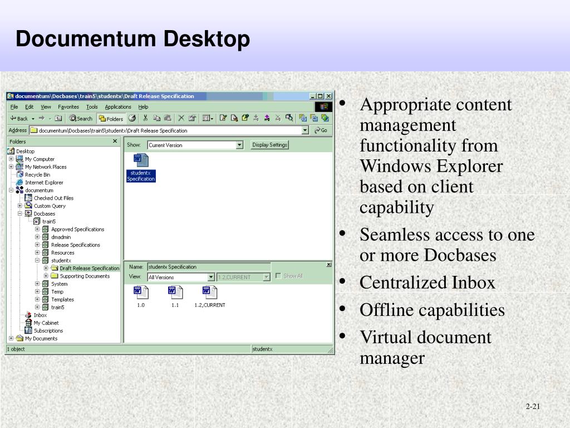Collapse the studentx cabinet node
This screenshot has width=570, height=428.
[37, 260]
